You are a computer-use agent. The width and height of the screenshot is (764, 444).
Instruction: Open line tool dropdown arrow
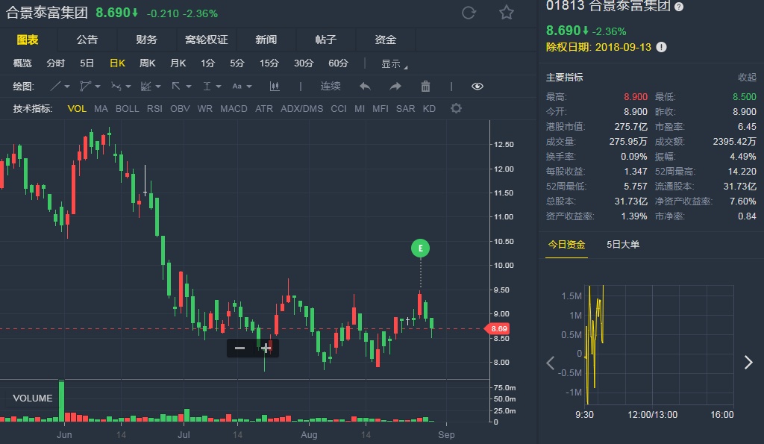[x=67, y=87]
